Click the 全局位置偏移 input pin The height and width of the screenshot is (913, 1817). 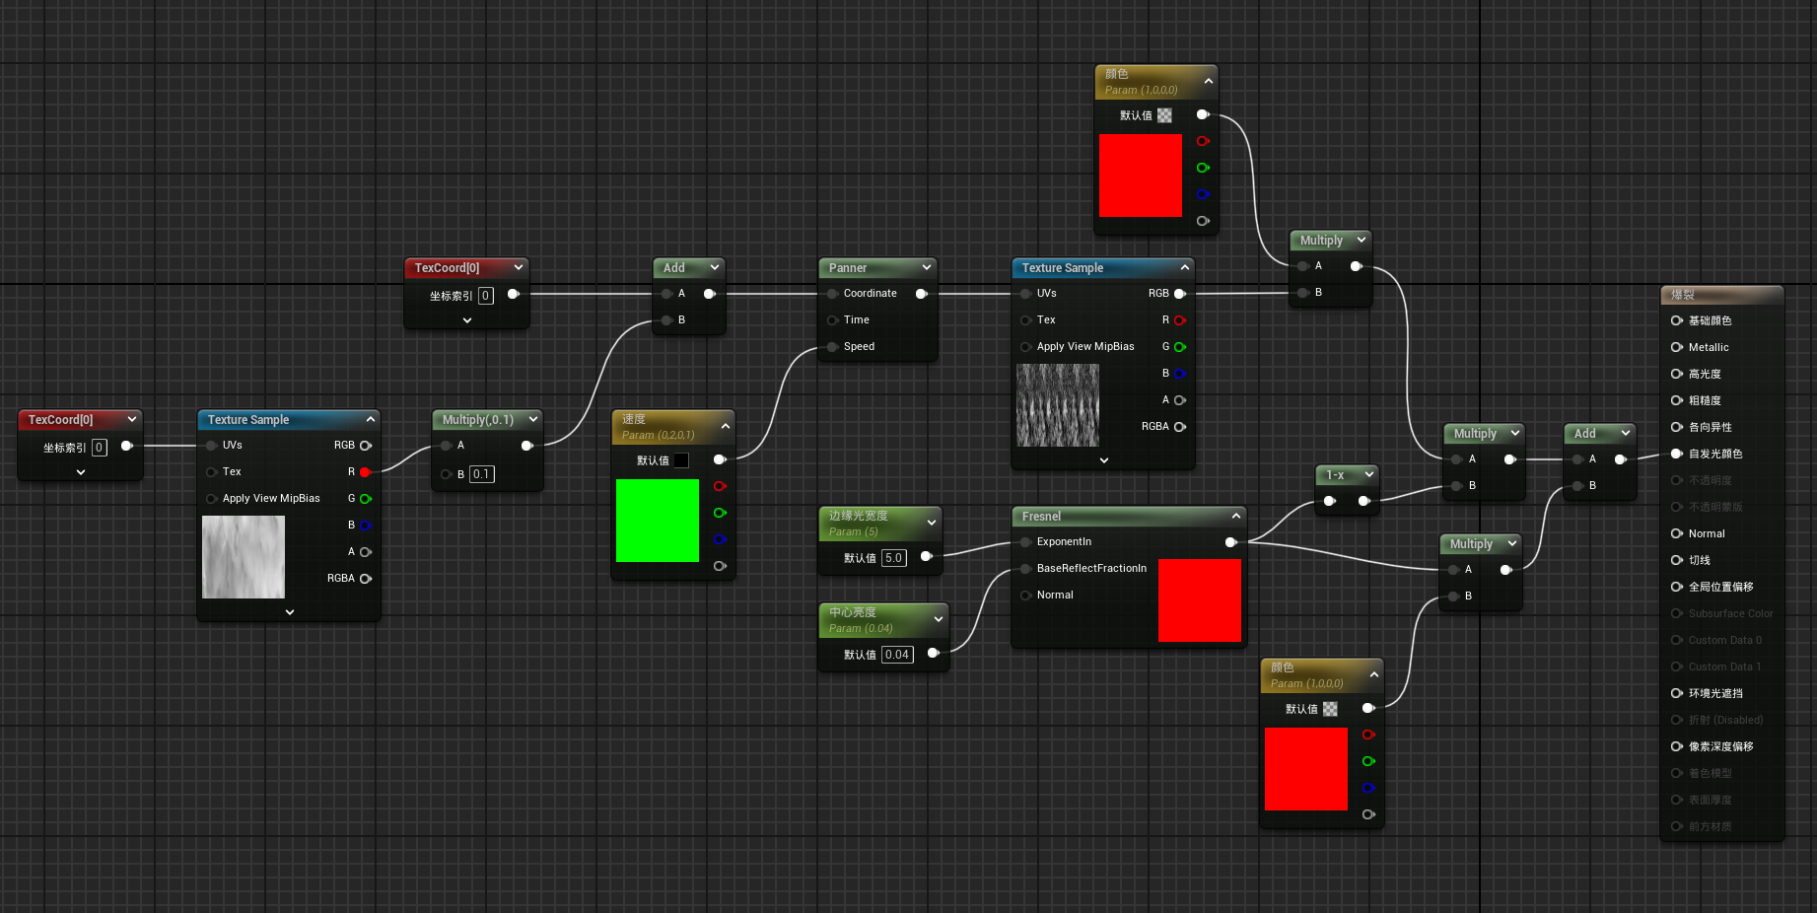[1676, 587]
